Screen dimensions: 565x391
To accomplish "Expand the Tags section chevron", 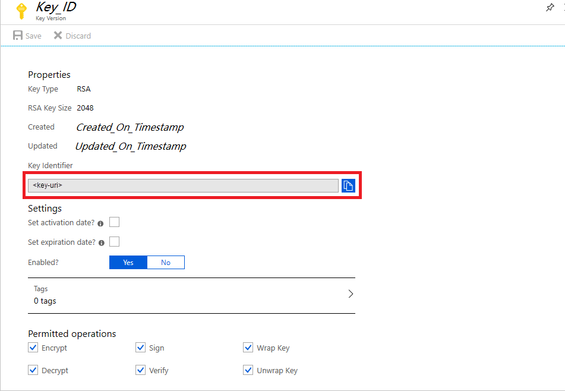I will [x=351, y=294].
